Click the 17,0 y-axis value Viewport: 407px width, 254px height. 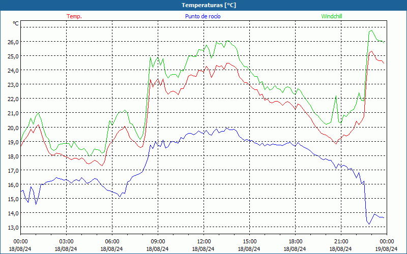pos(13,170)
